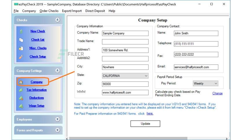Click the Deductions icon in sidebar
Viewport: 242px width, 140px height.
21,98
